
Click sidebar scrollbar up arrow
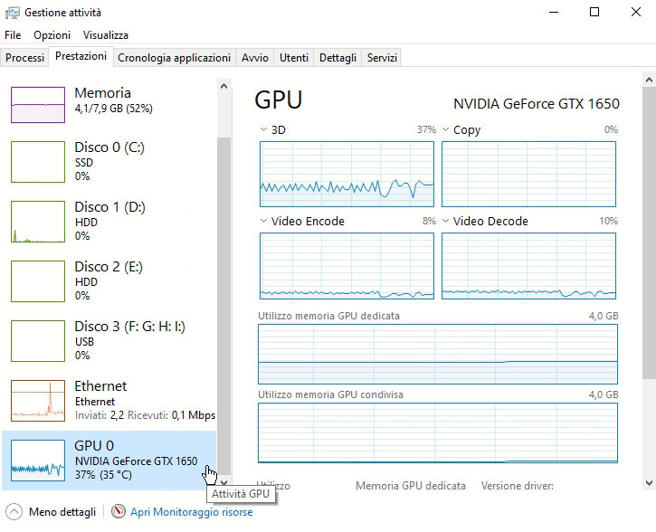(x=223, y=87)
